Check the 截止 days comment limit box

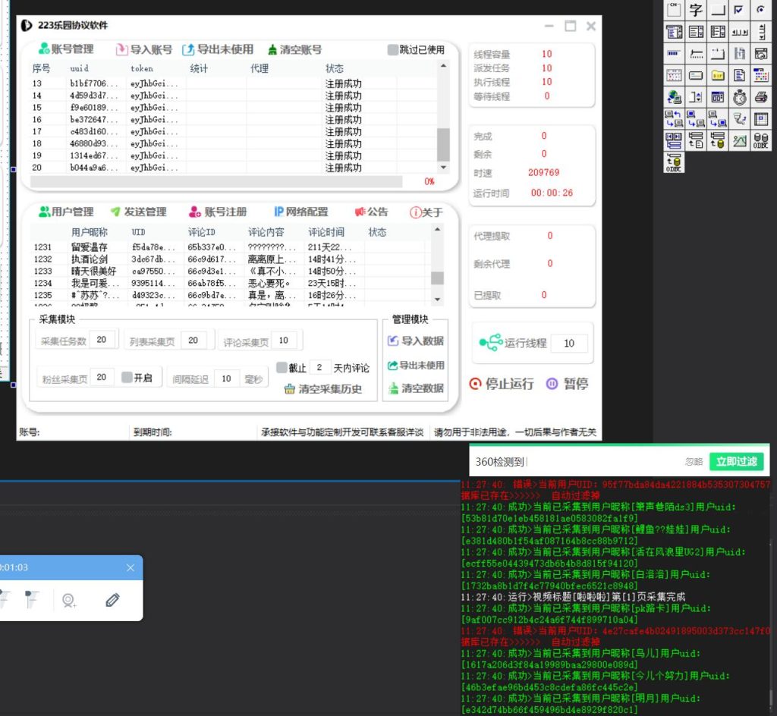(x=282, y=368)
